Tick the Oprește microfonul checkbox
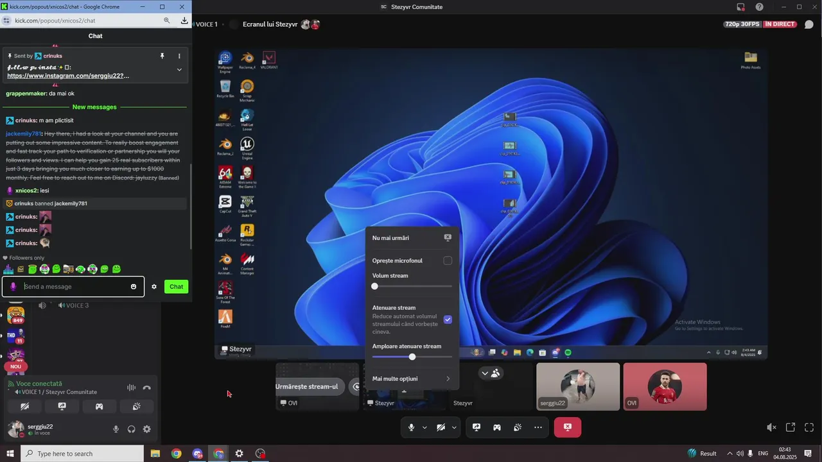Viewport: 822px width, 462px height. pyautogui.click(x=448, y=261)
